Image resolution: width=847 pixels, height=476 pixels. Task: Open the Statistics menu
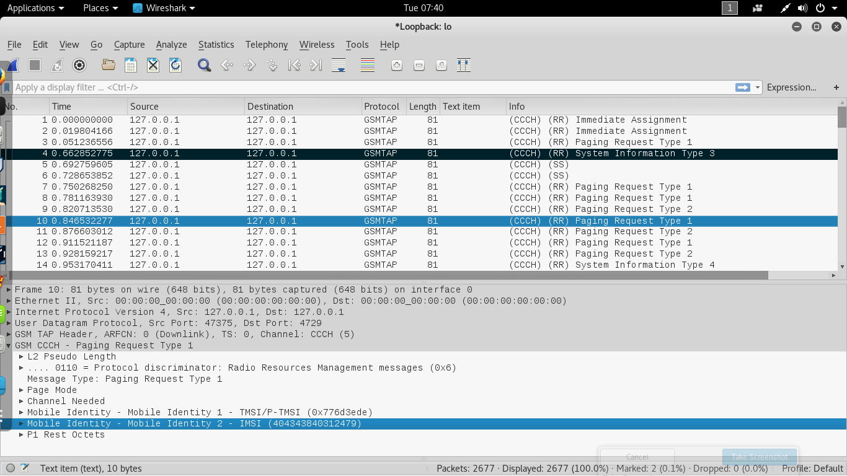pyautogui.click(x=216, y=45)
